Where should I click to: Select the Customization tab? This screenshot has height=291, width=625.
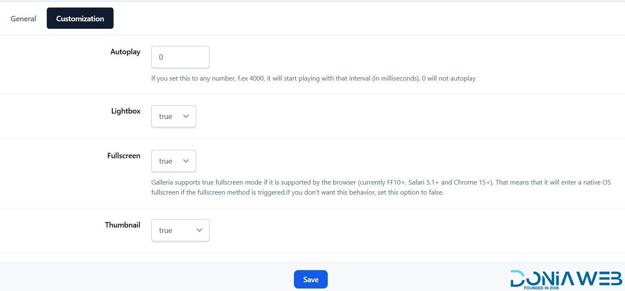(80, 19)
